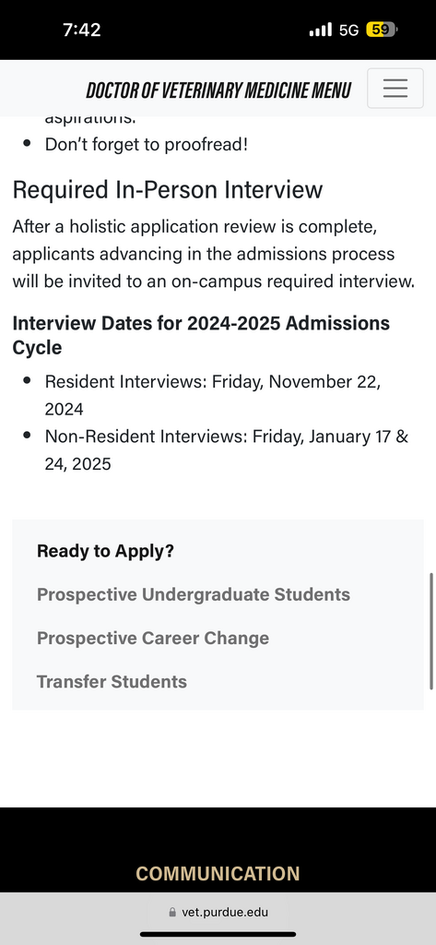
Task: Click the Don't forget to proofread bullet
Action: 147,145
